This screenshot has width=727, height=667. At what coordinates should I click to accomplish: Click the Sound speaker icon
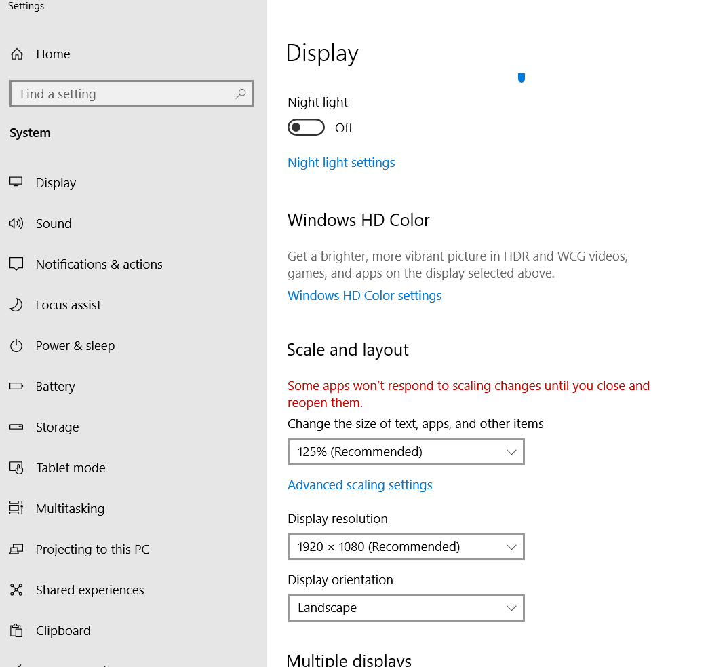pyautogui.click(x=16, y=223)
